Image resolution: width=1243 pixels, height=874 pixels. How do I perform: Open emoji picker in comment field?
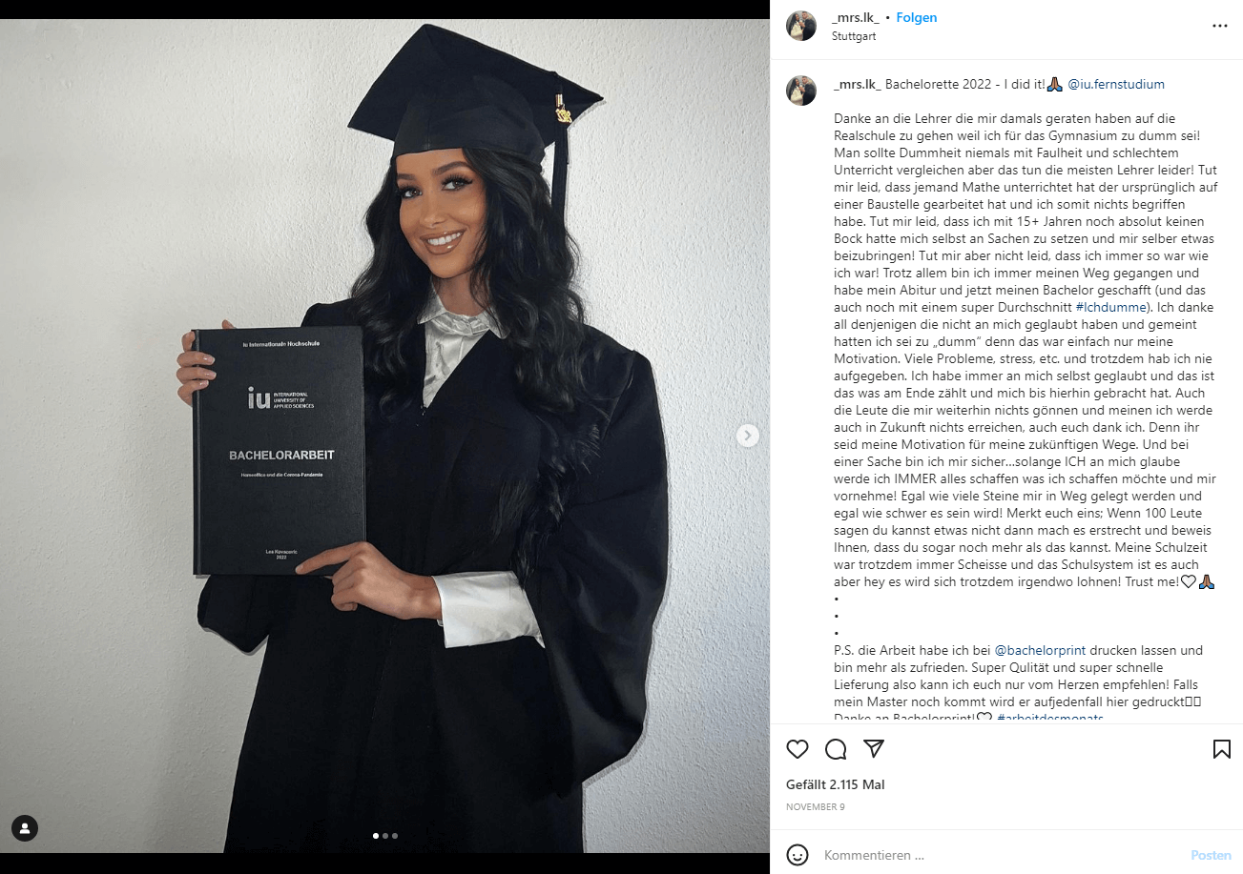pos(798,854)
